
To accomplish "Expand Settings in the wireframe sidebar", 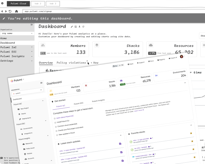I will [x=32, y=61].
